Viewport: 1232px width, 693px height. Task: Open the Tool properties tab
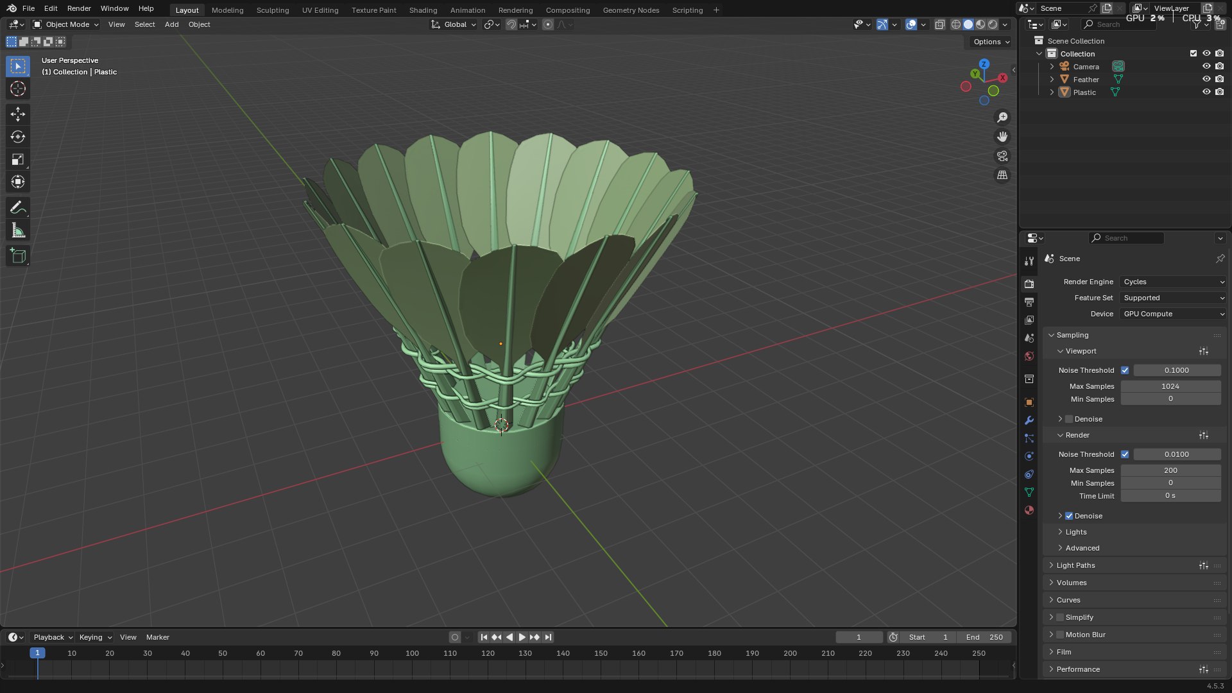pyautogui.click(x=1029, y=261)
